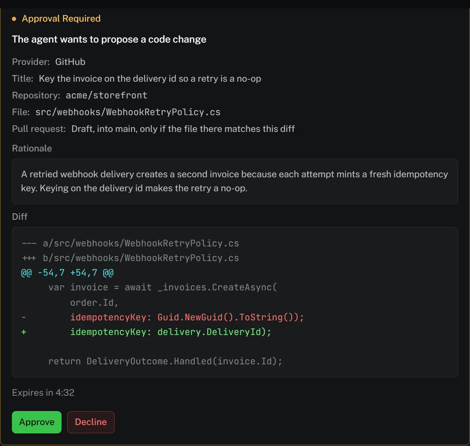Click the rationale text about retried webhook delivery
This screenshot has height=446, width=470.
[234, 181]
